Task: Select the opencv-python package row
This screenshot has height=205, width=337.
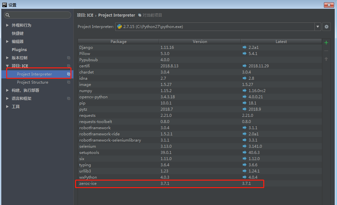Action: point(200,97)
